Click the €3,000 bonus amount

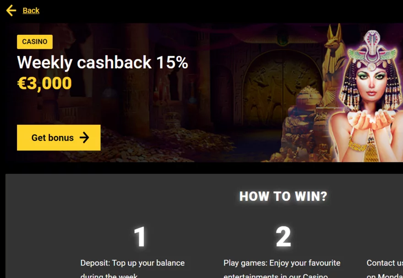(44, 83)
